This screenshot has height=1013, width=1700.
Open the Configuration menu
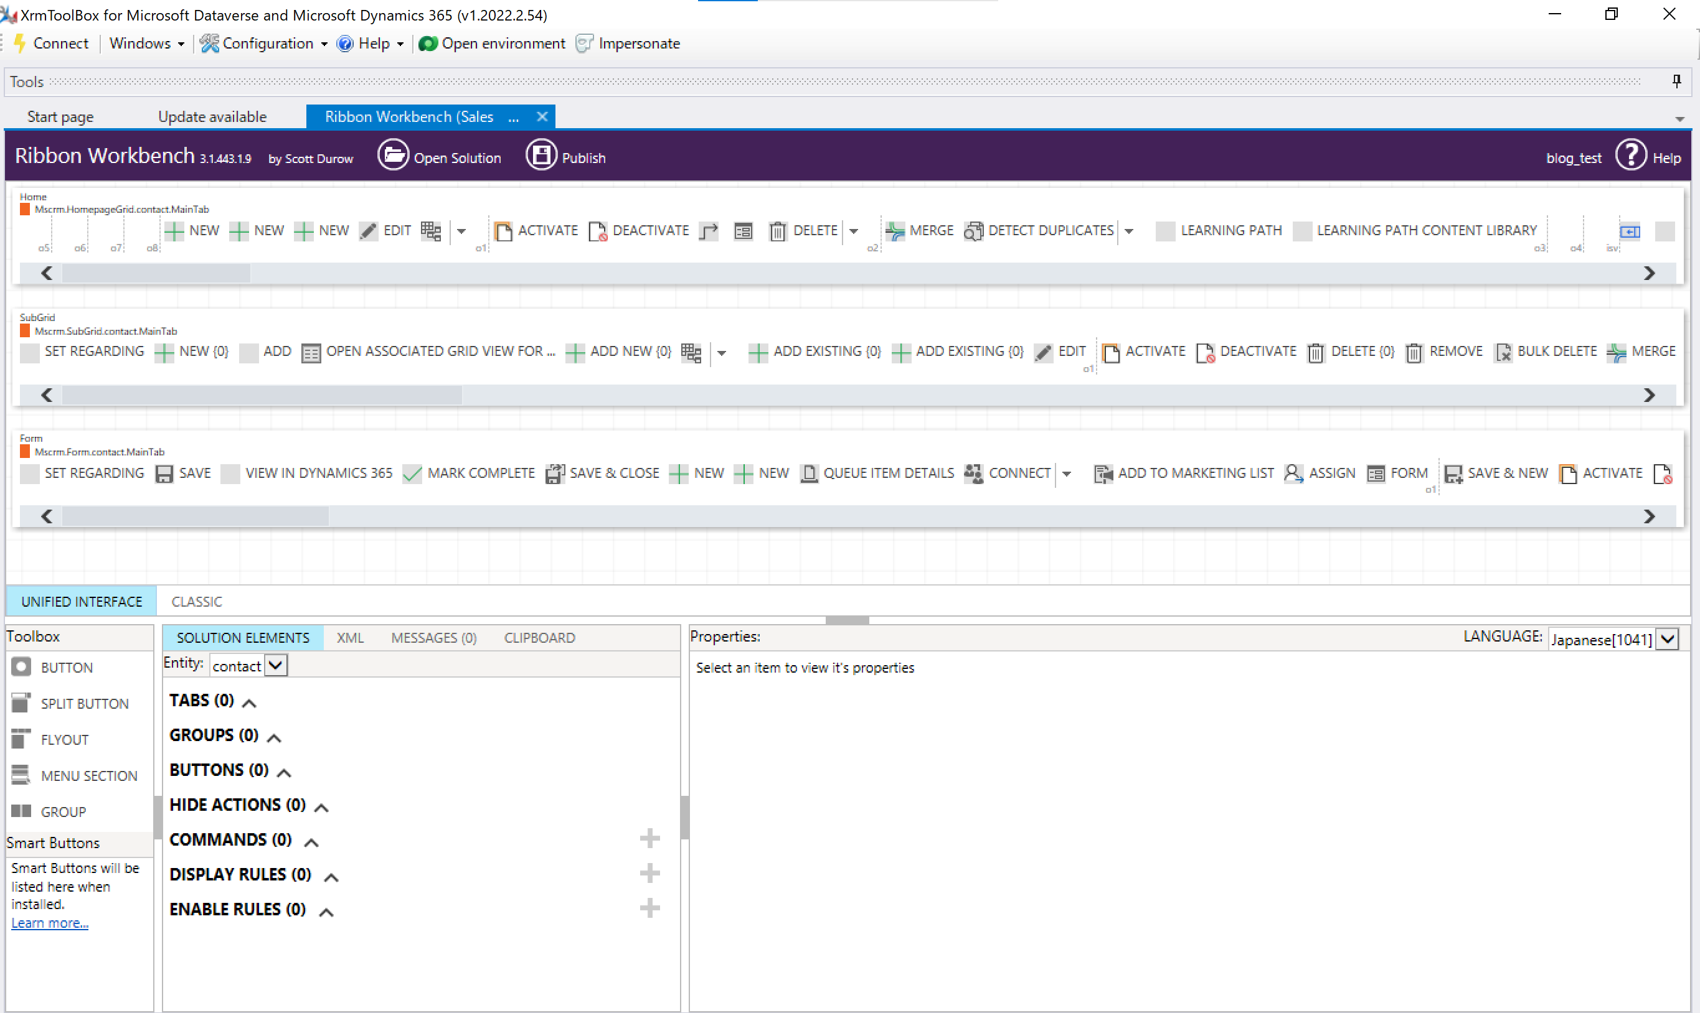click(264, 43)
